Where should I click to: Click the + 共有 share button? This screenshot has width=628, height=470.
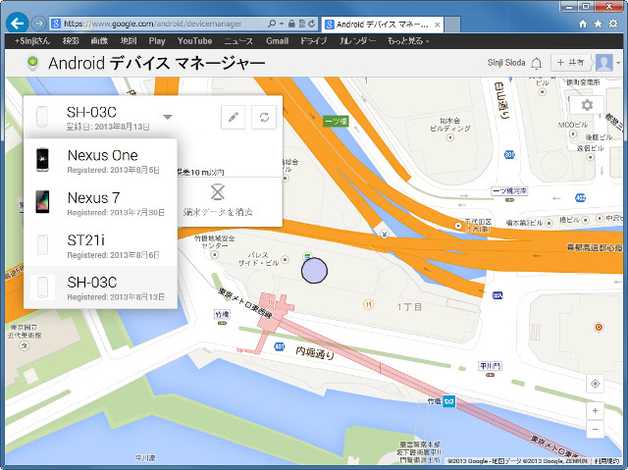tap(570, 63)
